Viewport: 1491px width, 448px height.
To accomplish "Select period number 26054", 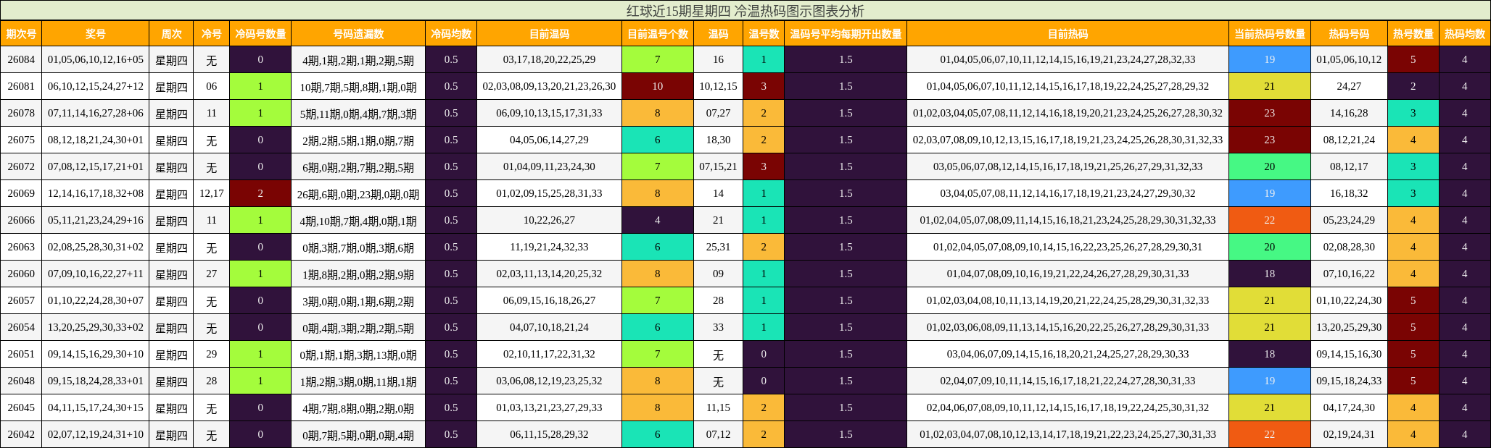I will click(x=21, y=327).
